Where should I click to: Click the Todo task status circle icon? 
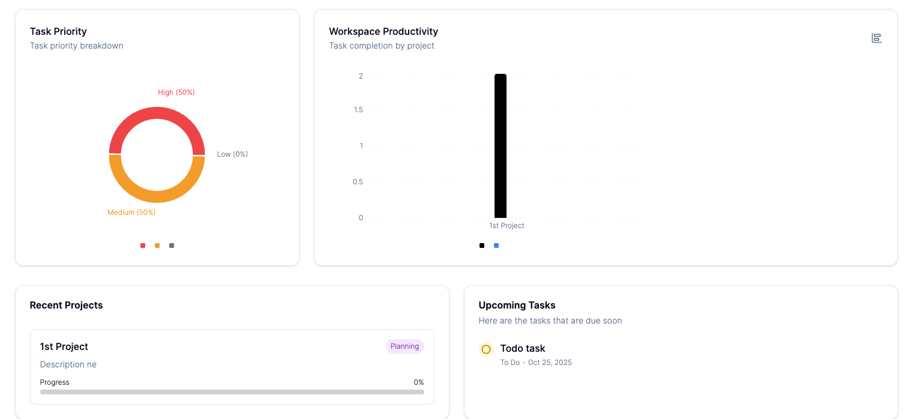tap(486, 349)
